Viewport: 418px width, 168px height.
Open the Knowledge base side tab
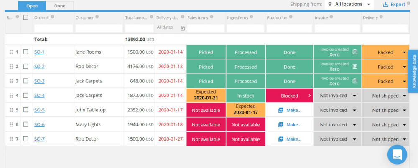[413, 71]
